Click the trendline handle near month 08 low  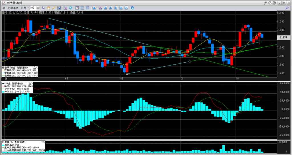[127, 74]
